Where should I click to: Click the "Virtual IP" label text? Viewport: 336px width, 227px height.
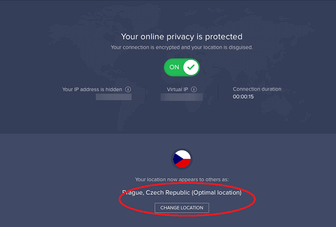point(178,89)
